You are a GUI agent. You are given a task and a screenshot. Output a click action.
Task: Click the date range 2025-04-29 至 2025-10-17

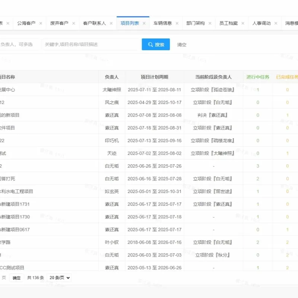click(x=154, y=102)
